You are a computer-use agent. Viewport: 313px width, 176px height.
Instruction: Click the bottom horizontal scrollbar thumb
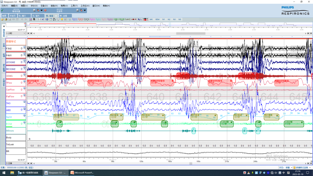pos(191,164)
